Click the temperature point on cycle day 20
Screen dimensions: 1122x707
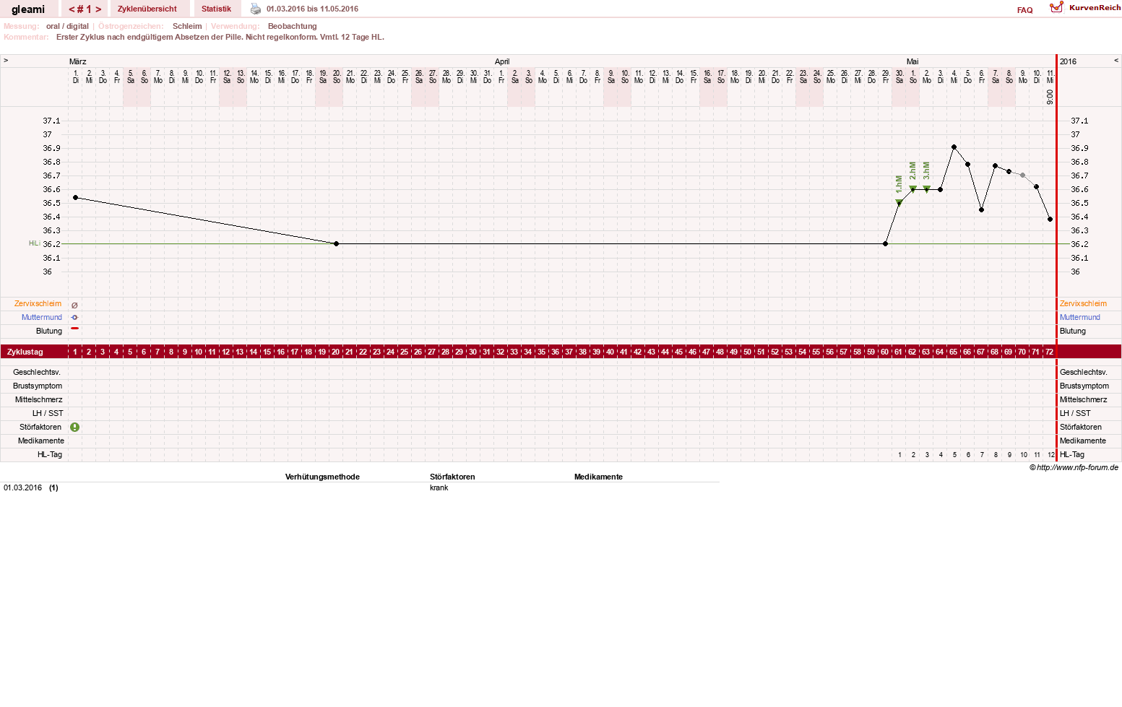click(x=337, y=244)
